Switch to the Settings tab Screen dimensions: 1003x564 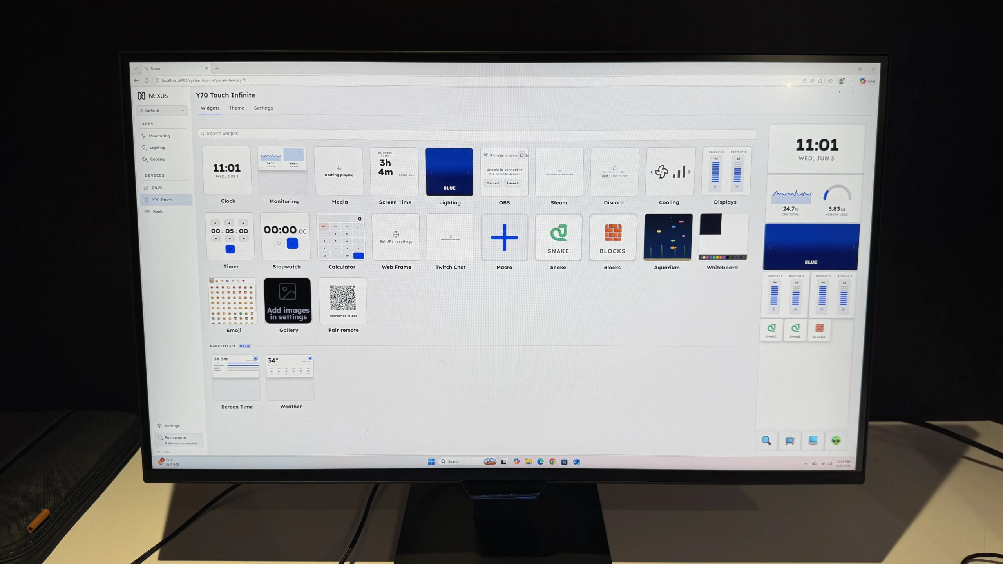(x=263, y=108)
